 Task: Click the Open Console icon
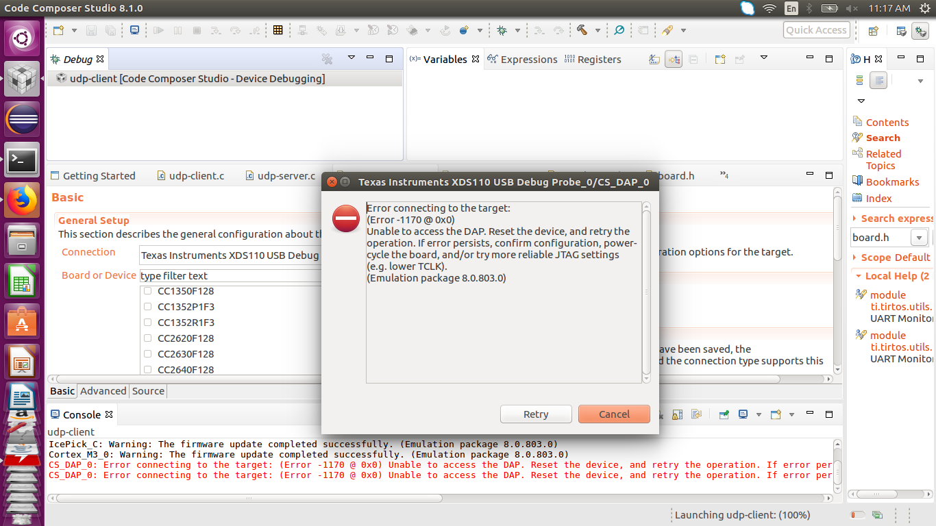click(776, 414)
